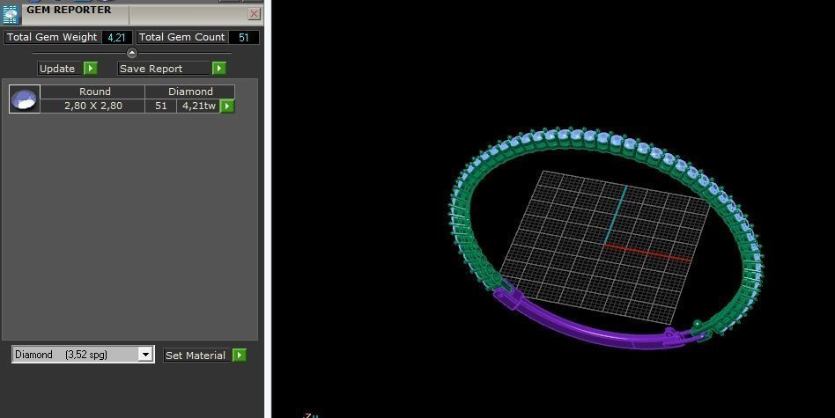Click the Set Material button label
835x418 pixels.
coord(197,356)
